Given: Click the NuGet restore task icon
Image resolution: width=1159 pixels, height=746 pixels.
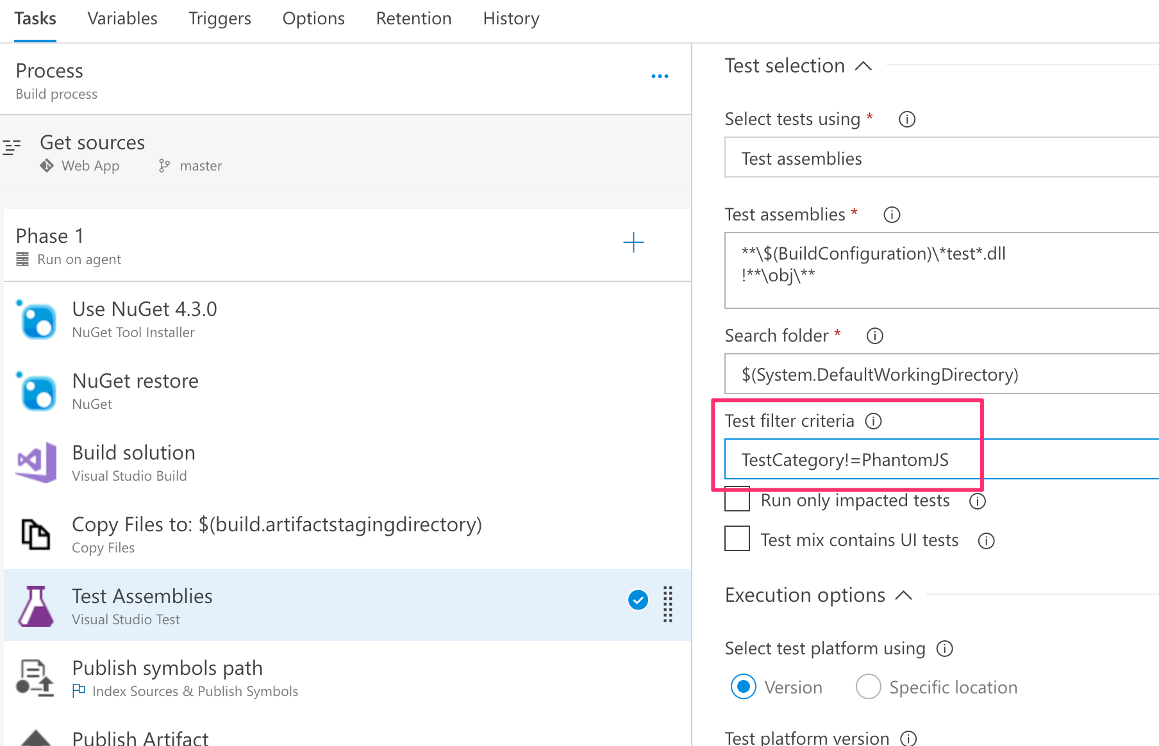Looking at the screenshot, I should pyautogui.click(x=37, y=391).
